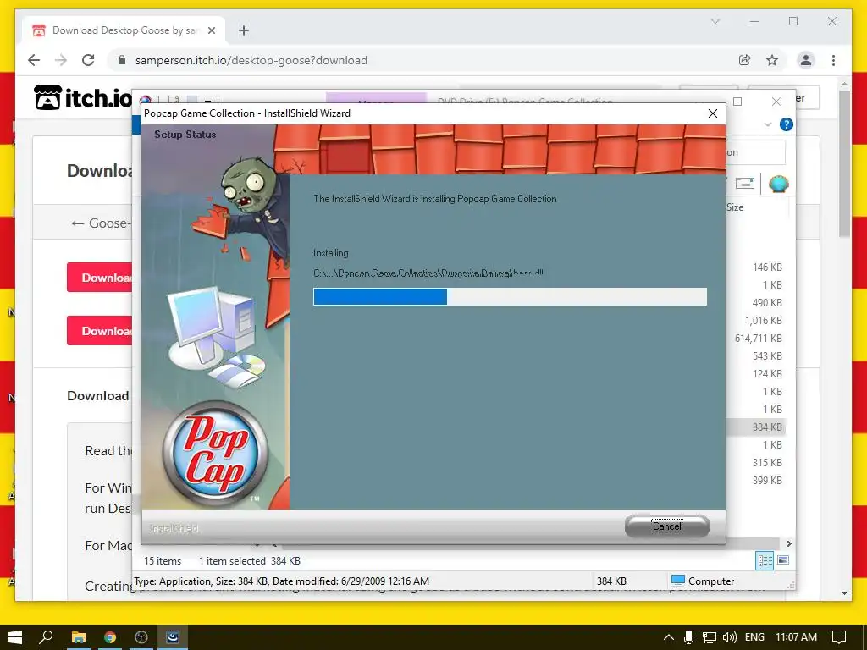Open File Explorer help question mark icon

click(786, 124)
